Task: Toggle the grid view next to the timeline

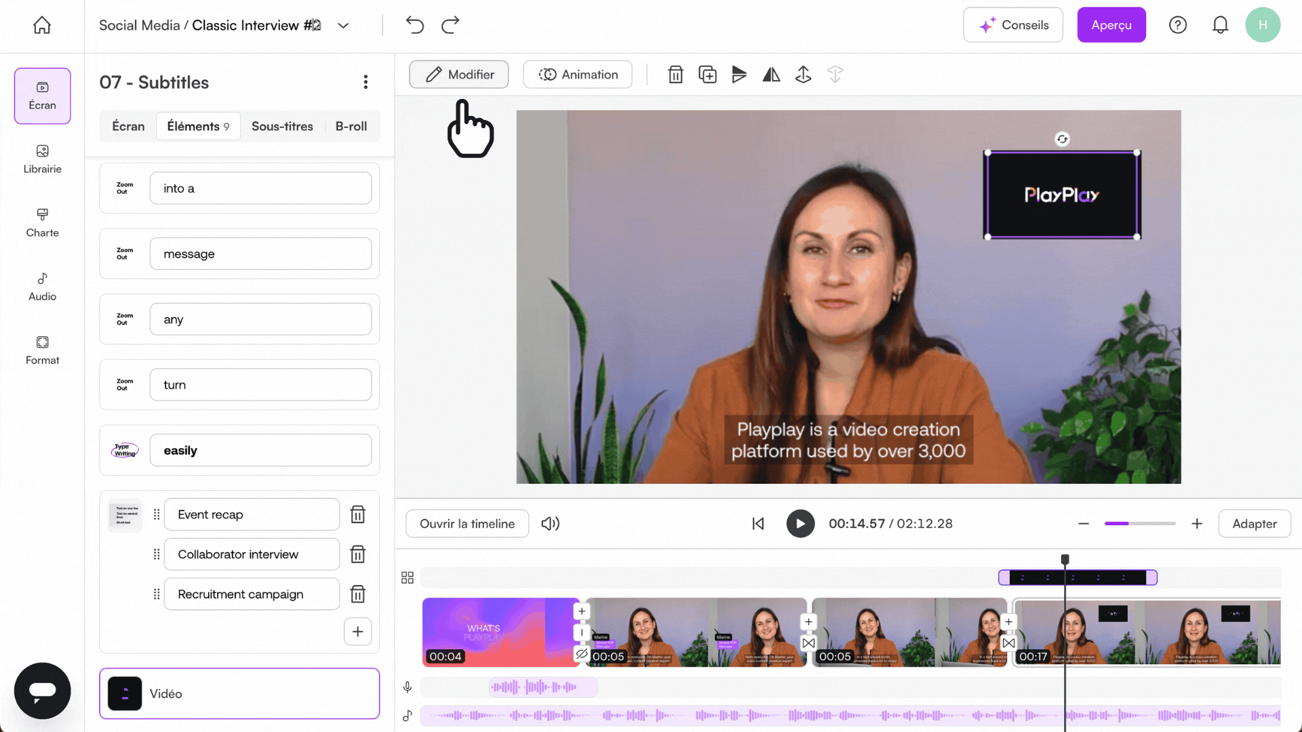Action: tap(408, 577)
